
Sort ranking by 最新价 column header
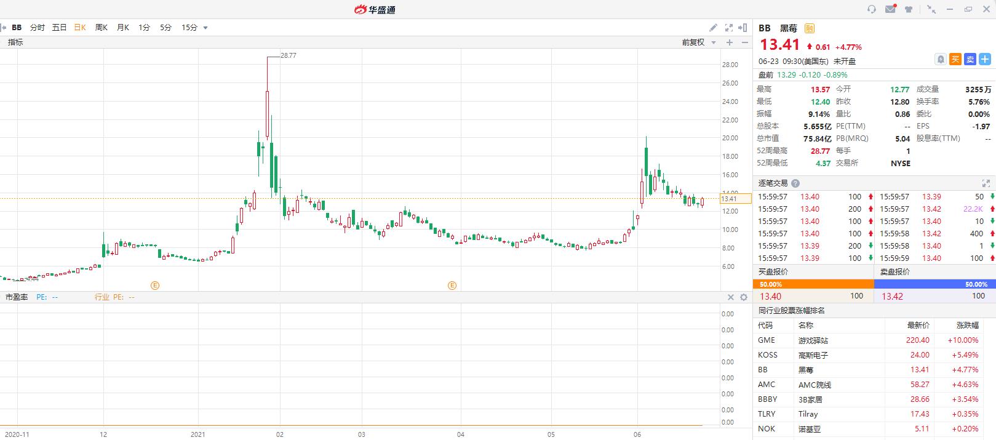click(918, 326)
